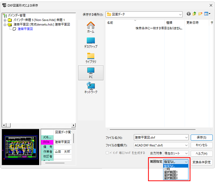Click the JOB.... attribute row label

click(47, 137)
